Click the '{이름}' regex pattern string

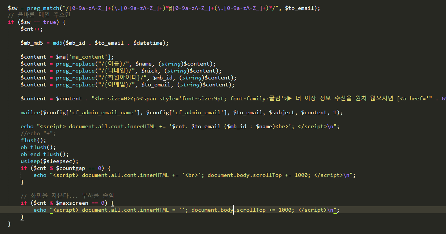(114, 64)
